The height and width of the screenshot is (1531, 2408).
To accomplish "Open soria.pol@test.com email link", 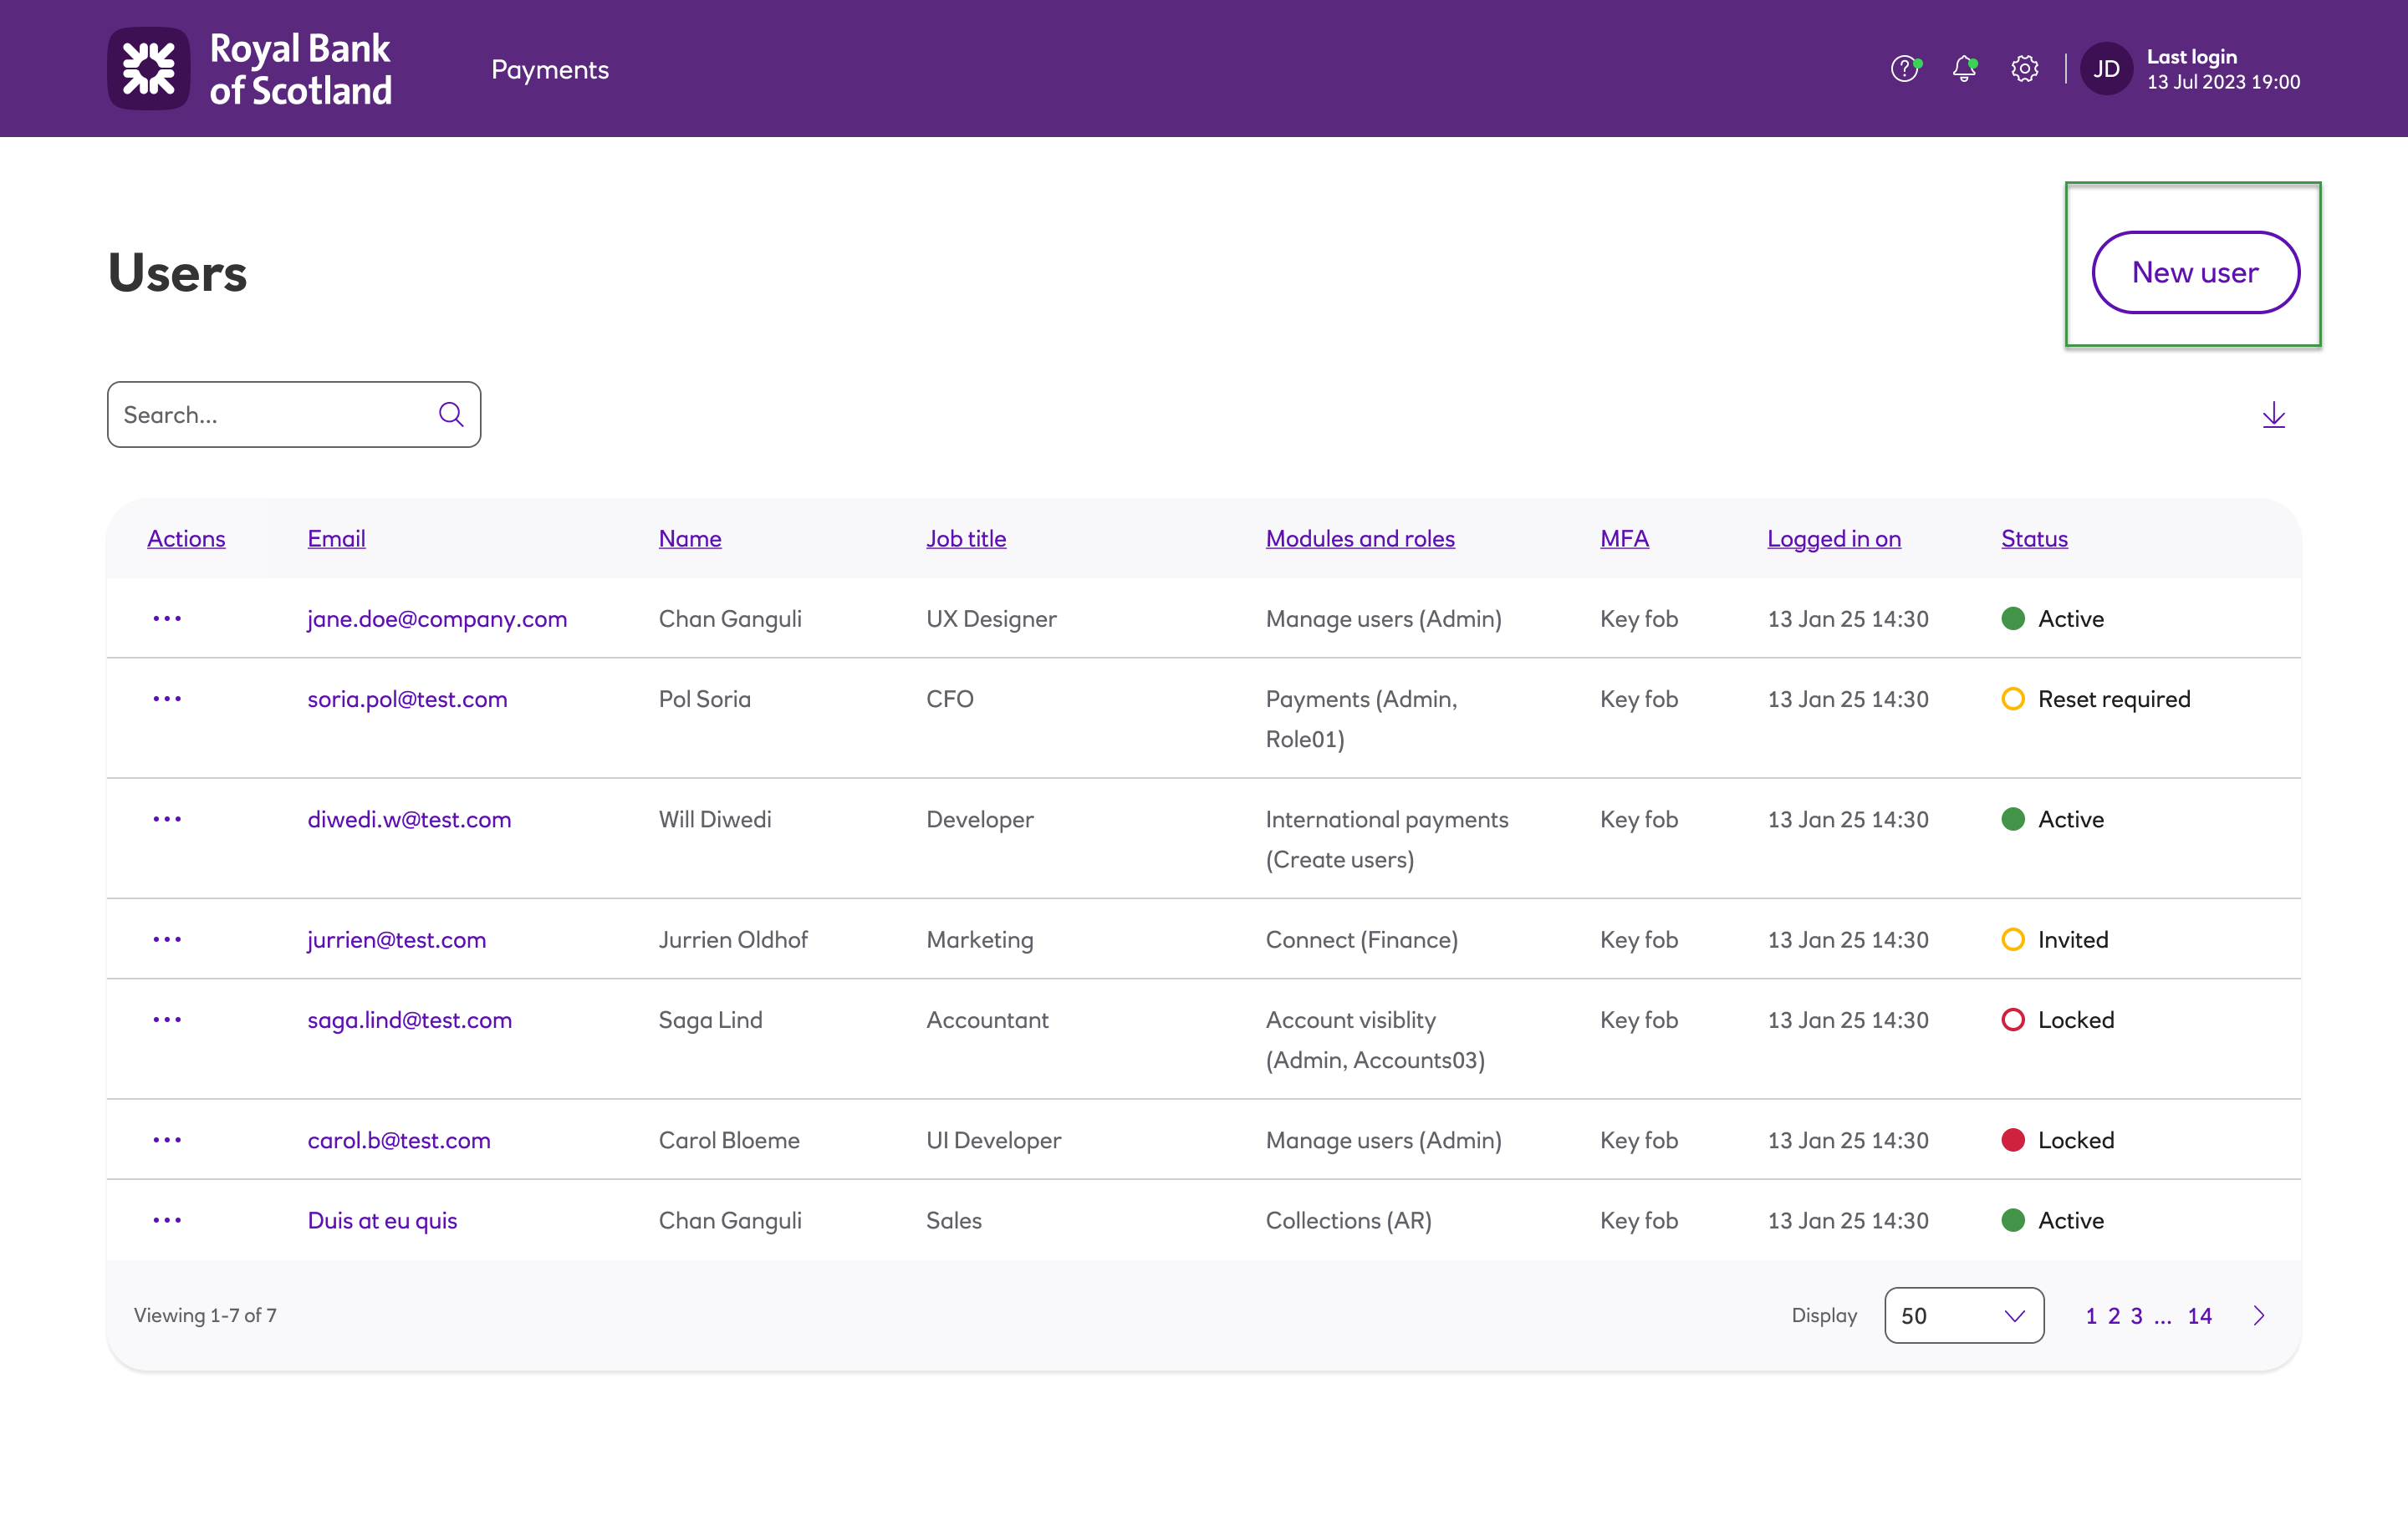I will click(x=407, y=699).
